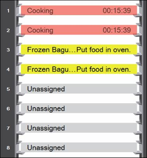147x158 pixels.
Task: Select the rack 1 Cooking bar
Action: [79, 10]
